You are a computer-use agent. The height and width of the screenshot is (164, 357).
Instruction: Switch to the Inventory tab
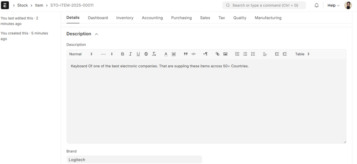pyautogui.click(x=125, y=18)
